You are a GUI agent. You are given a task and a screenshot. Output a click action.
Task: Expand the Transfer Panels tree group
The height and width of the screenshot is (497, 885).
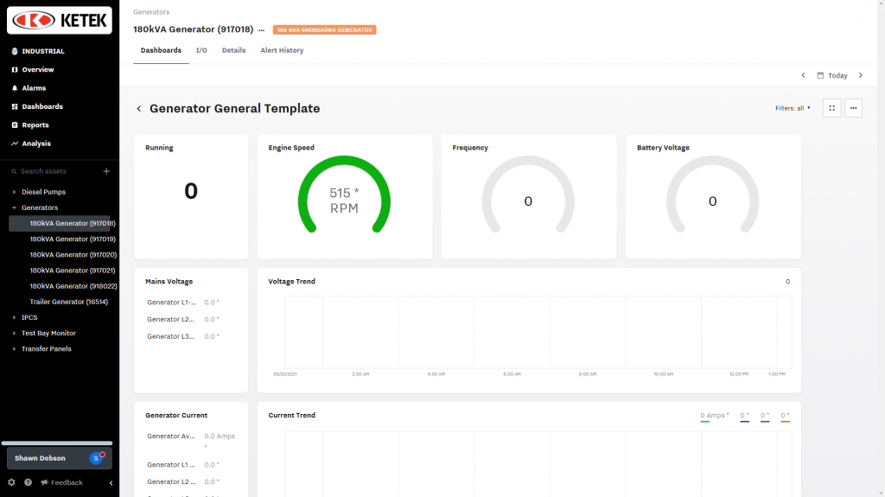[14, 349]
